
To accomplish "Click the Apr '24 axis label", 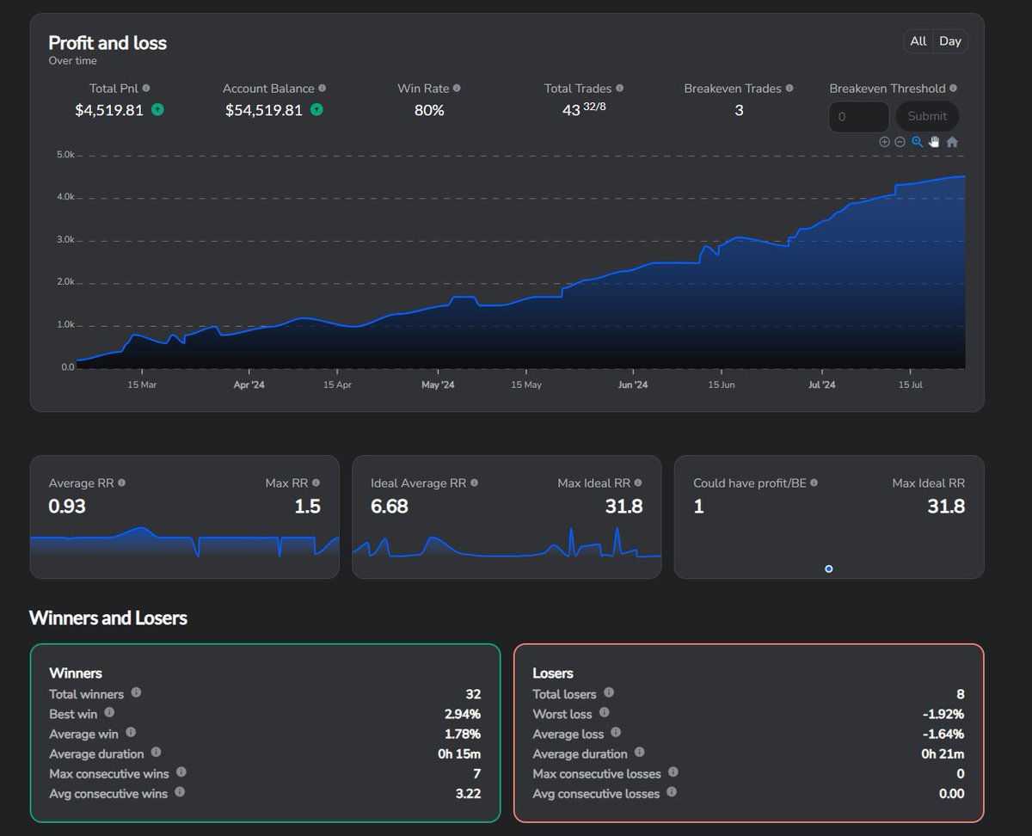I will click(249, 384).
